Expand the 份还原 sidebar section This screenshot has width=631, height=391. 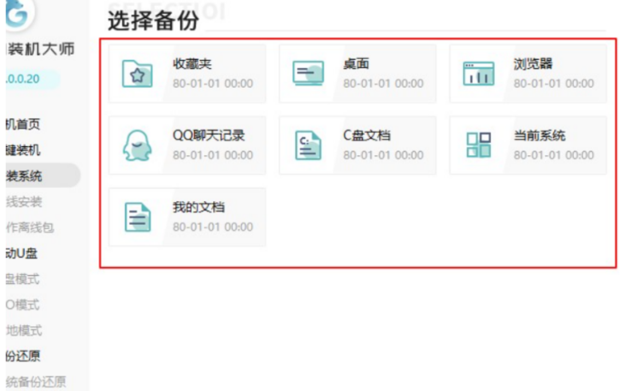[23, 356]
